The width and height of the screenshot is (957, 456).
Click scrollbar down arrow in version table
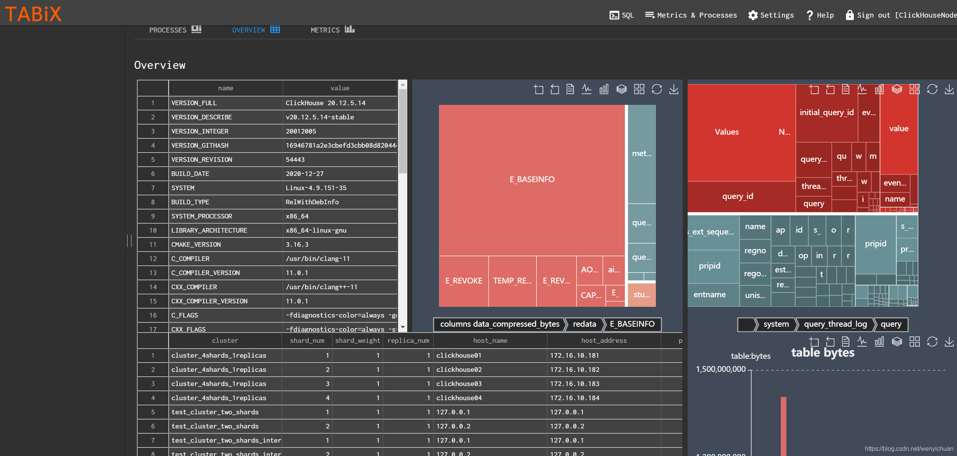pyautogui.click(x=402, y=327)
